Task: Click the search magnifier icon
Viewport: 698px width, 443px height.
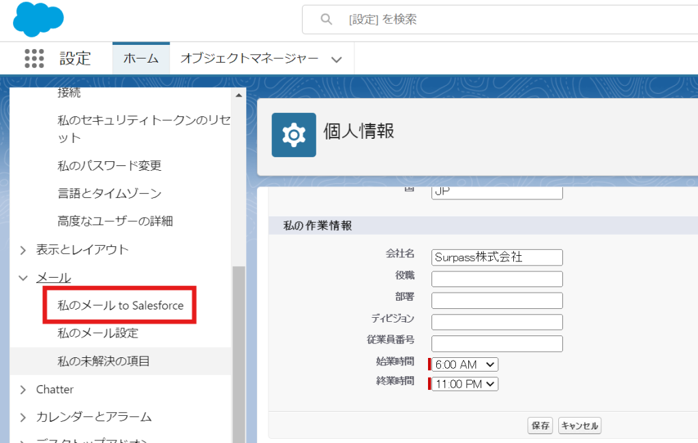Action: pyautogui.click(x=327, y=20)
